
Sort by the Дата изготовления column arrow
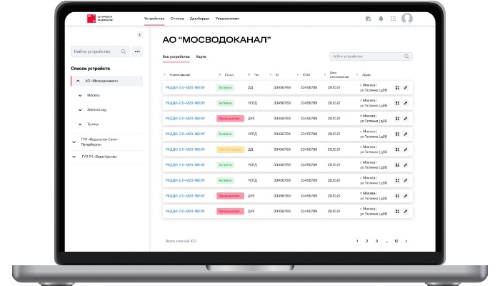tap(324, 74)
